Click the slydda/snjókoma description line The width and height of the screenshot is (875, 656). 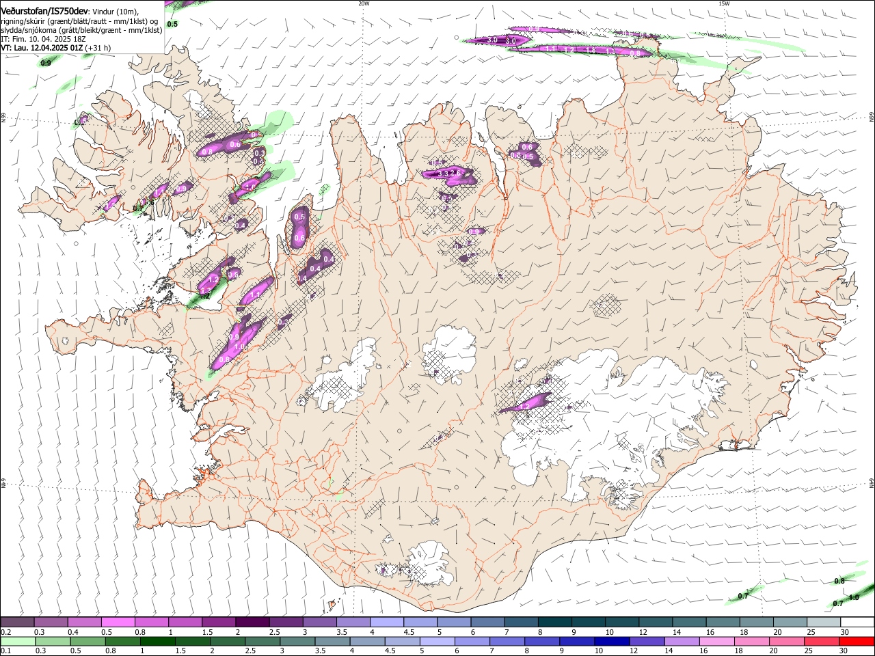tap(81, 30)
